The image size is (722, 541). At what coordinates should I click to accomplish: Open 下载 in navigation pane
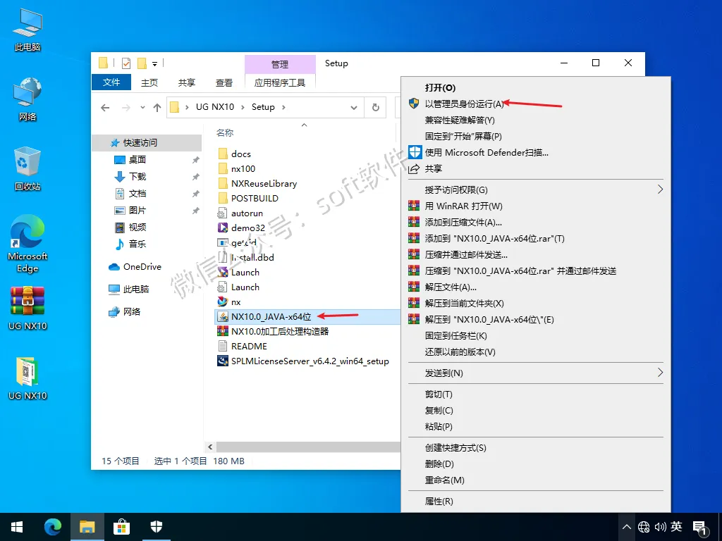(137, 177)
